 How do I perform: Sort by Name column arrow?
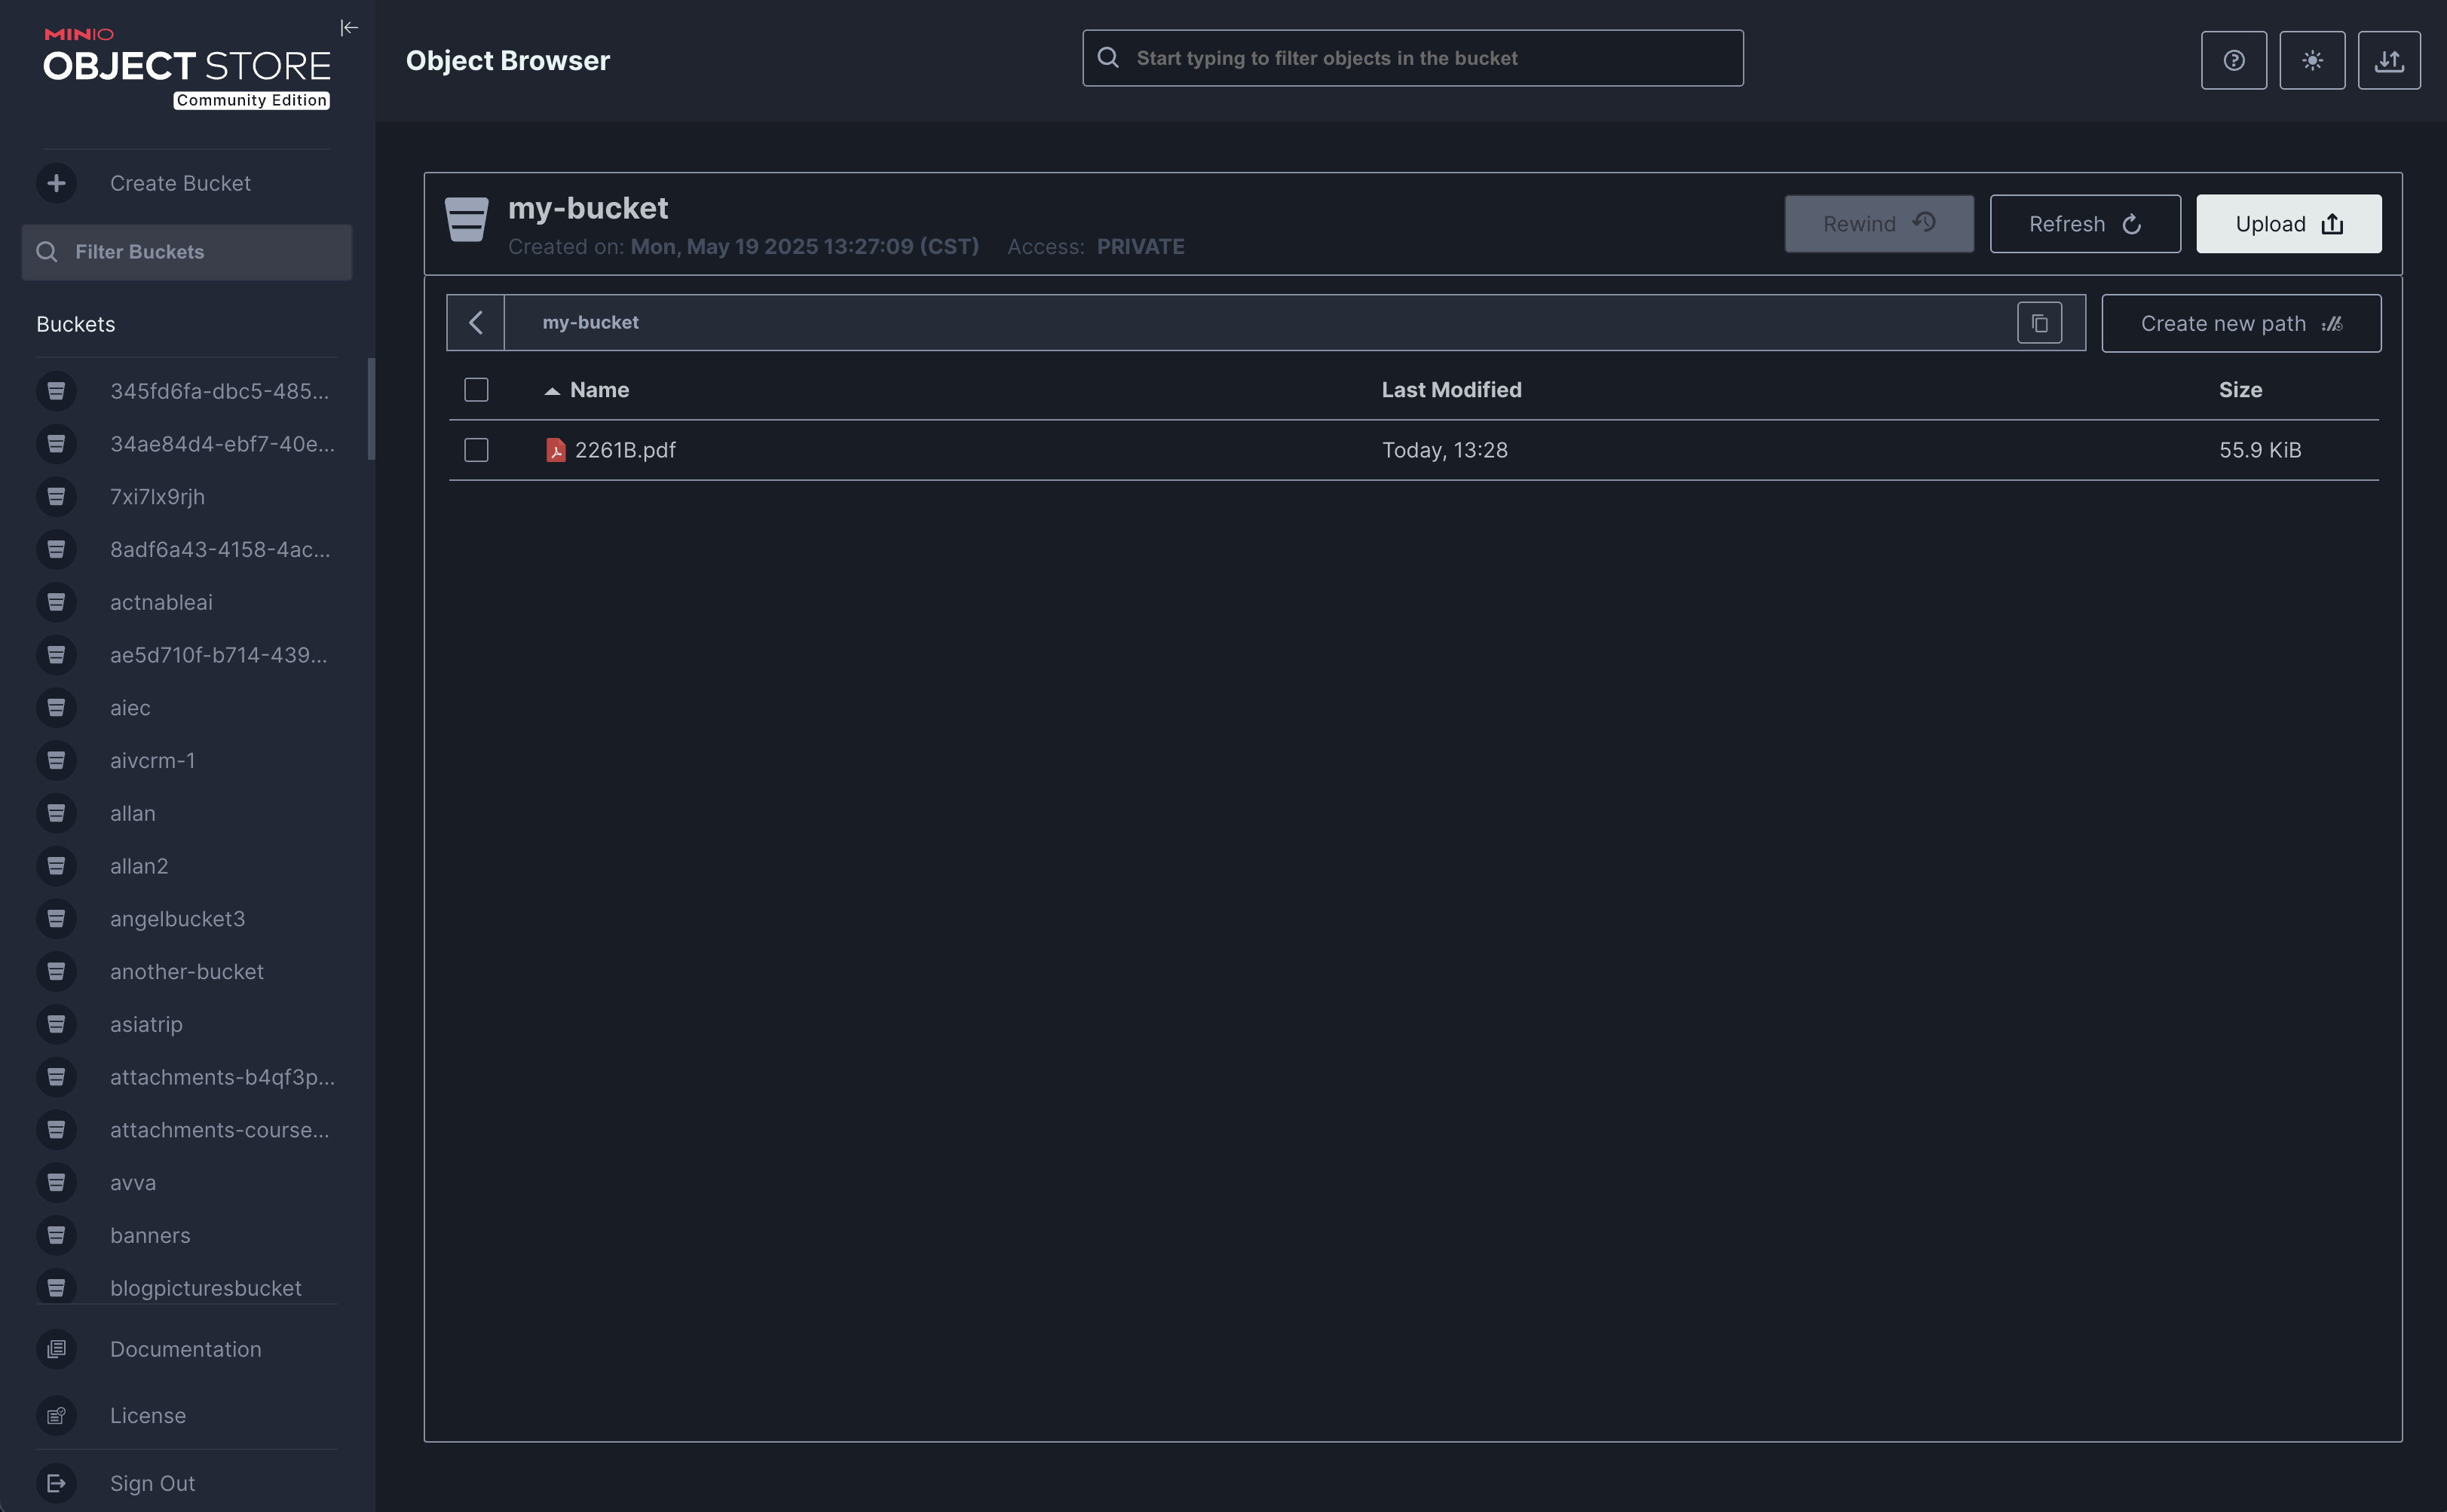coord(551,391)
